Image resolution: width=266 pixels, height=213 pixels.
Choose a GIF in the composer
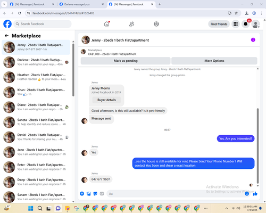click(102, 194)
